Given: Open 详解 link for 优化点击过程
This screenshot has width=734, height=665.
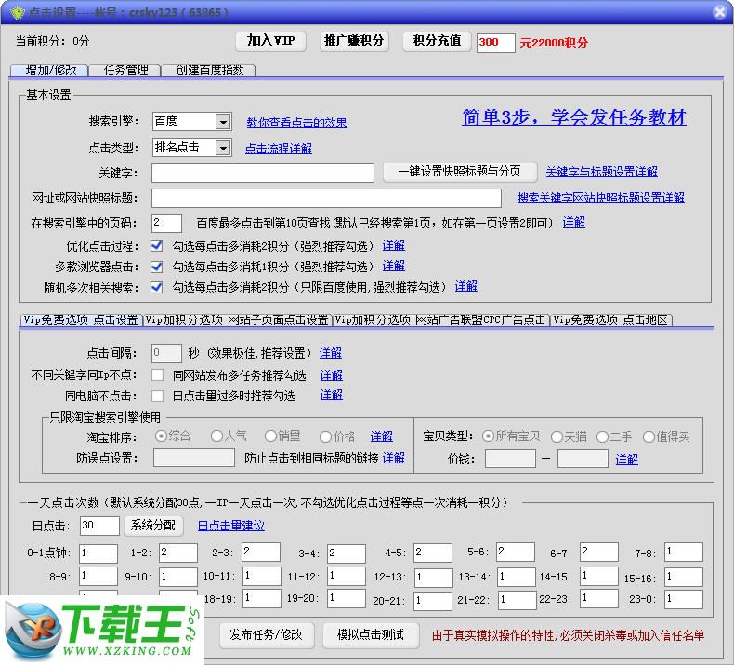Looking at the screenshot, I should (394, 246).
